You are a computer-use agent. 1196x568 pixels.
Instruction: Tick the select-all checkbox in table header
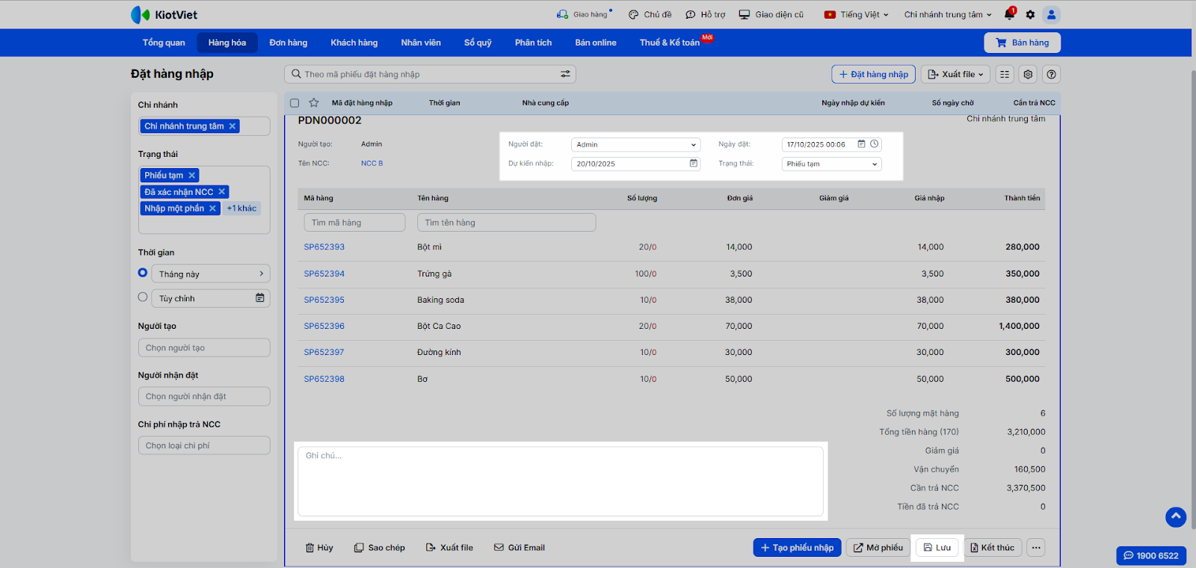295,103
